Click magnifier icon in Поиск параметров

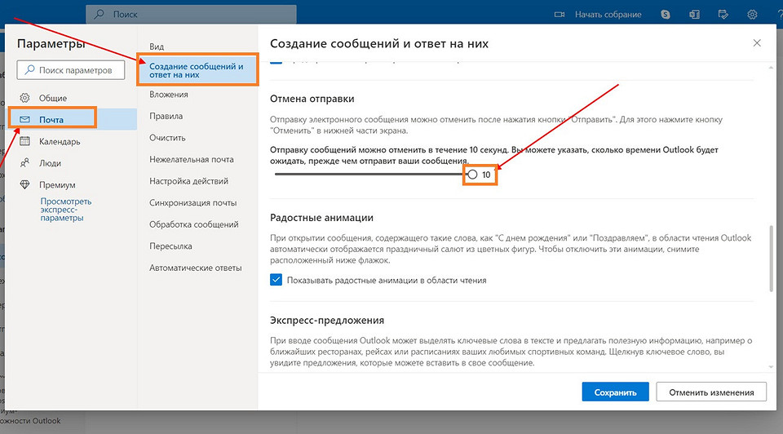[x=29, y=70]
